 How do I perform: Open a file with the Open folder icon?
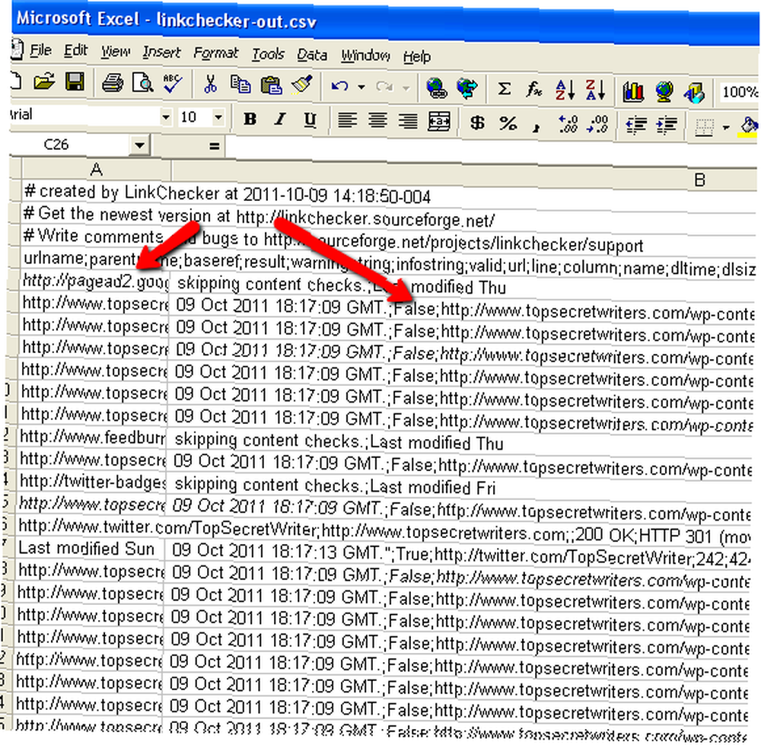(44, 82)
